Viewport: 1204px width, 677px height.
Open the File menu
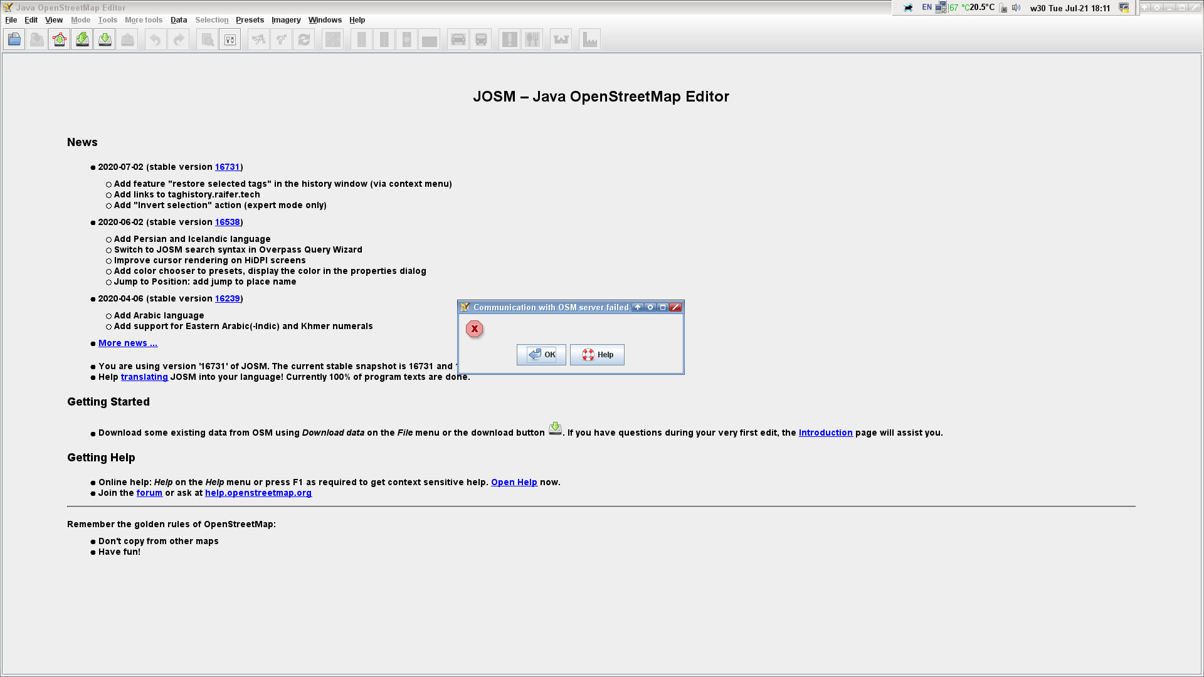click(11, 20)
